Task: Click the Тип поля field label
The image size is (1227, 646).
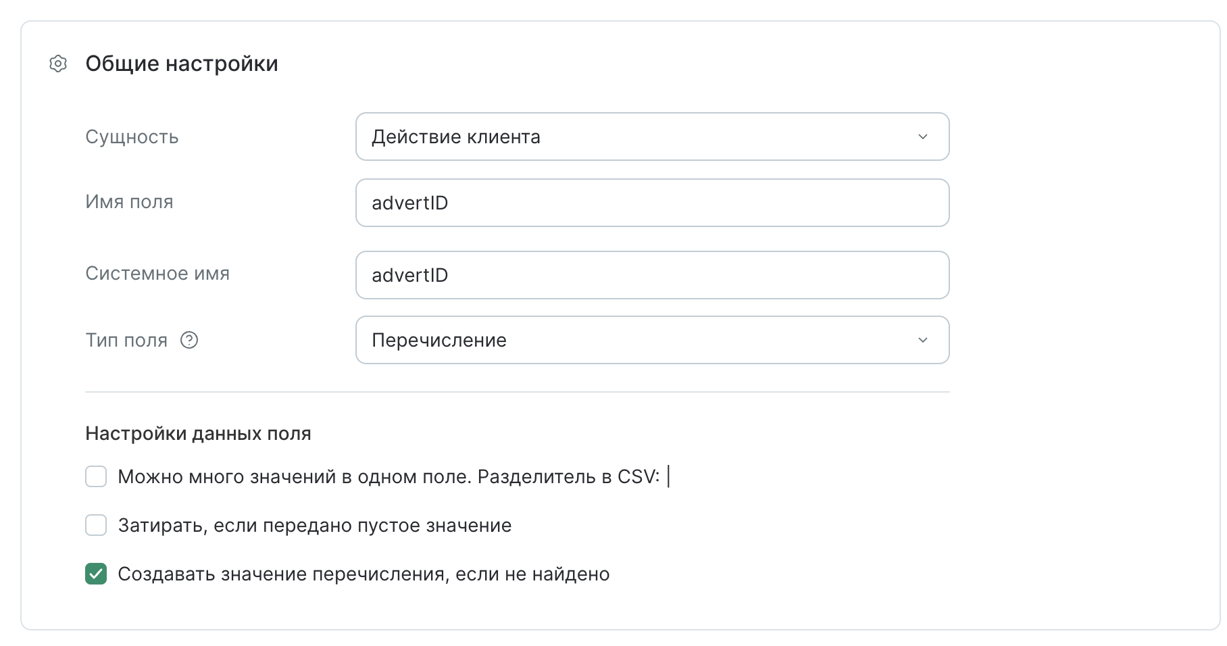Action: point(126,340)
